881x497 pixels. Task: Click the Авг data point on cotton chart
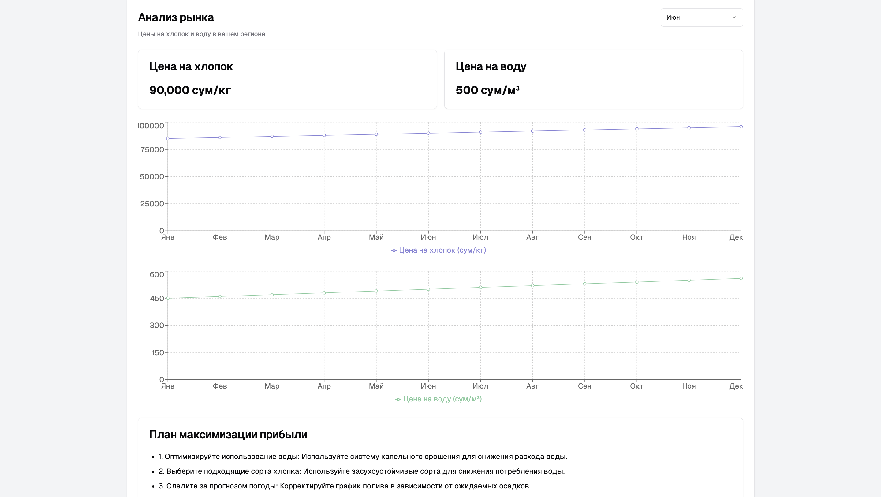(532, 131)
